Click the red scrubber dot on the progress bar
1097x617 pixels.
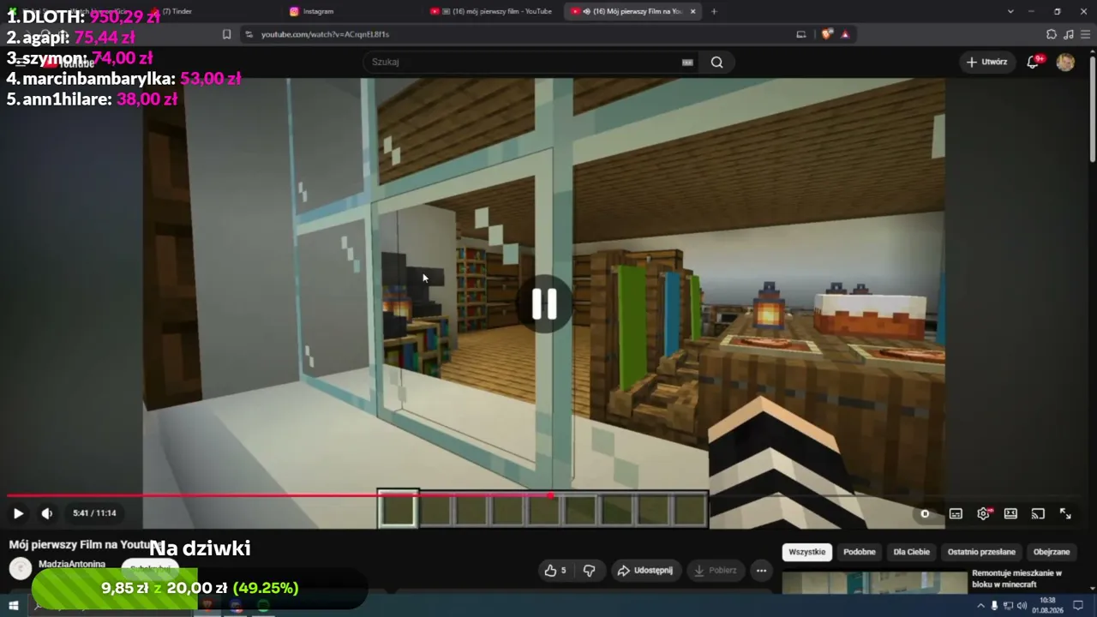(x=549, y=495)
